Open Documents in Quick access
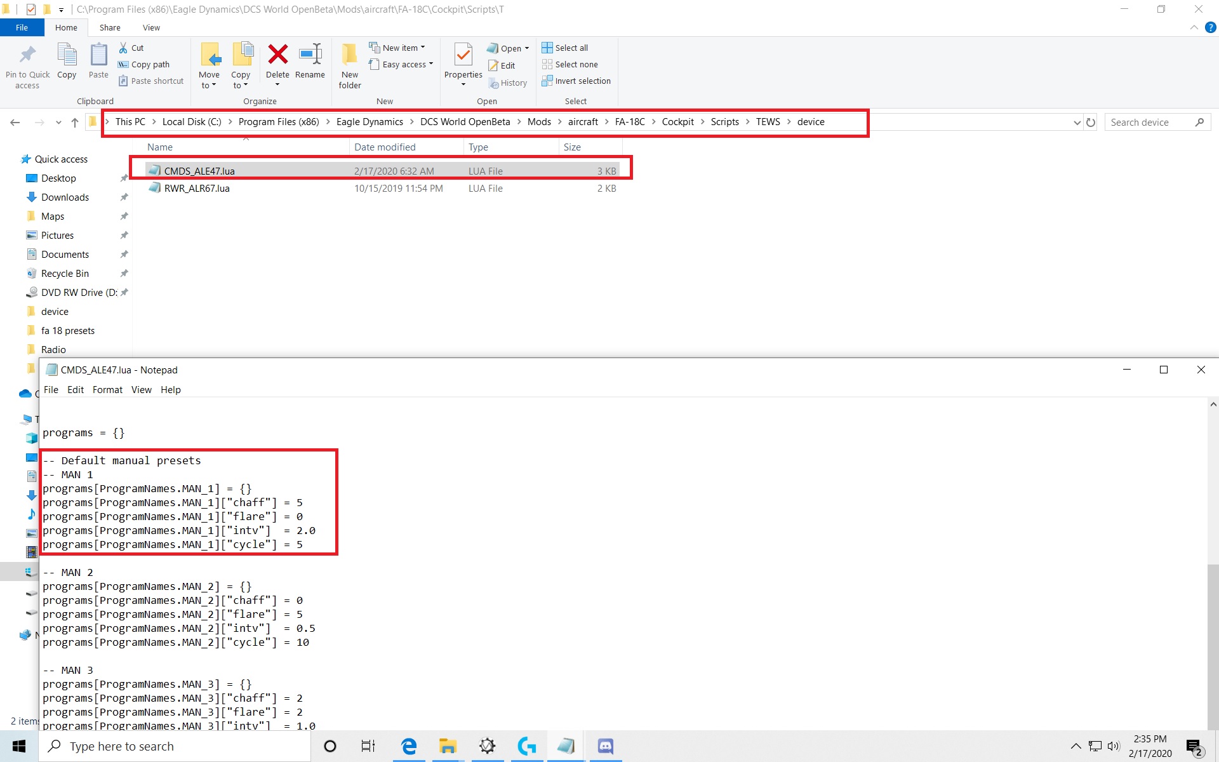1219x762 pixels. pyautogui.click(x=65, y=255)
